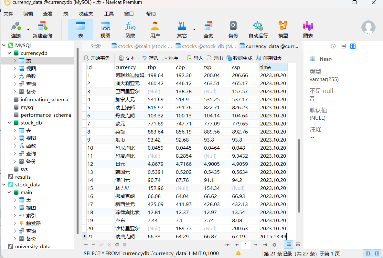Screen dimensions: 383x258
Task: Click the 筛选 (Filter) button
Action: pos(150,58)
